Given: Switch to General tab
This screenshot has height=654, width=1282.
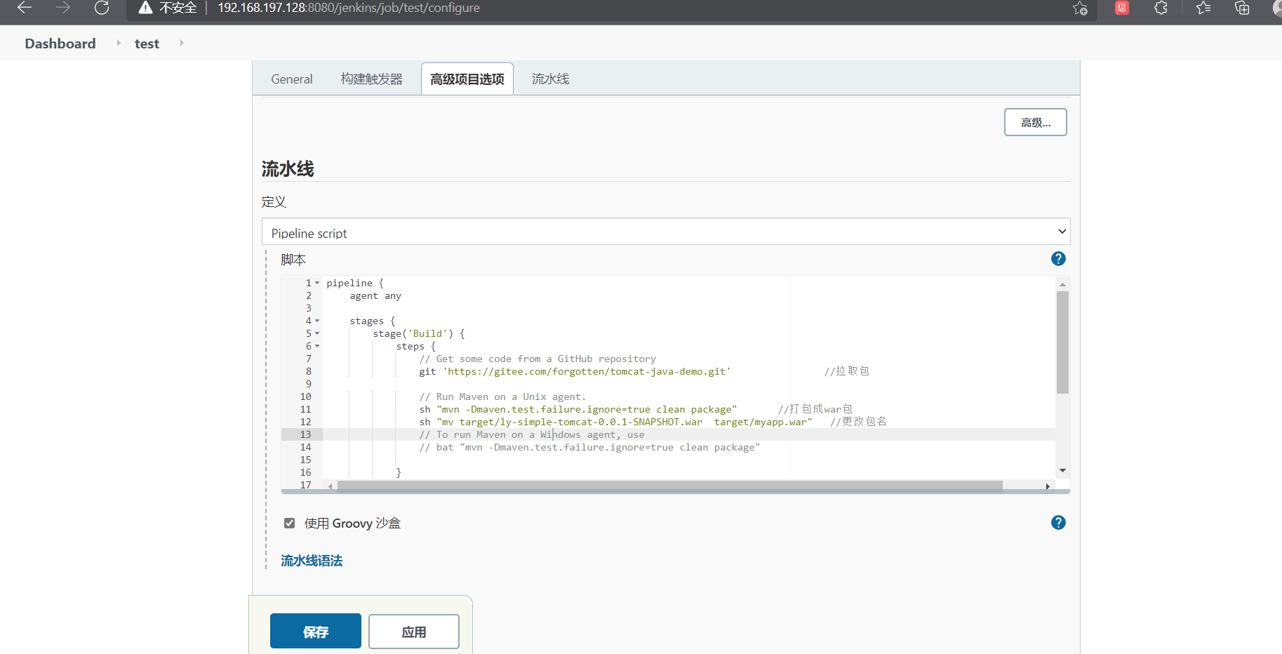Looking at the screenshot, I should point(292,79).
